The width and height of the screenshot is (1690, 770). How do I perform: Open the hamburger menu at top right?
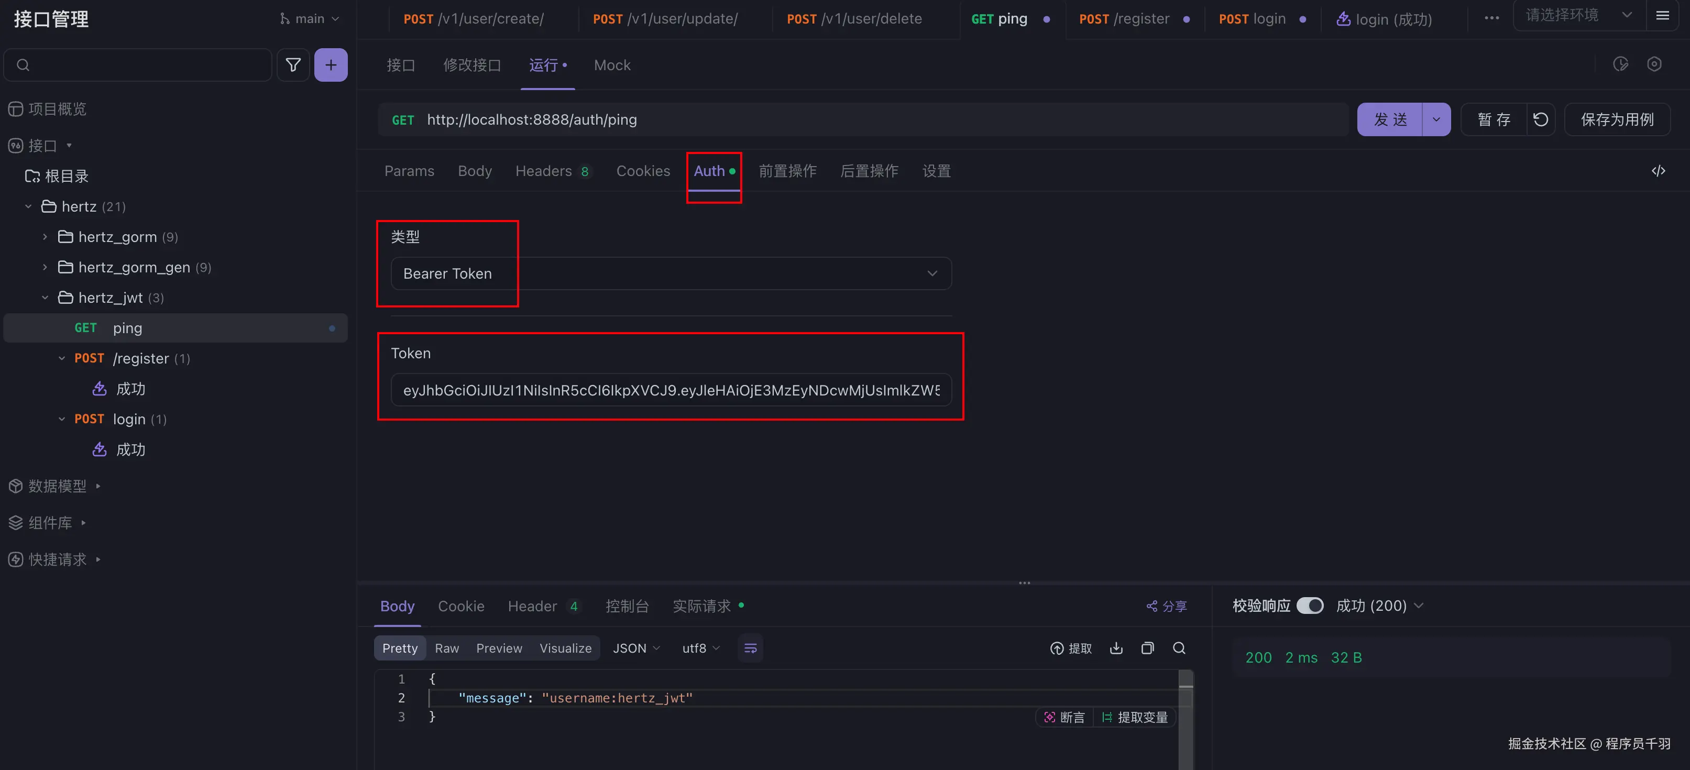[x=1662, y=15]
